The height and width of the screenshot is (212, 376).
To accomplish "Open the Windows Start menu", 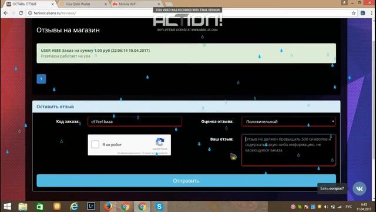I will (7, 207).
